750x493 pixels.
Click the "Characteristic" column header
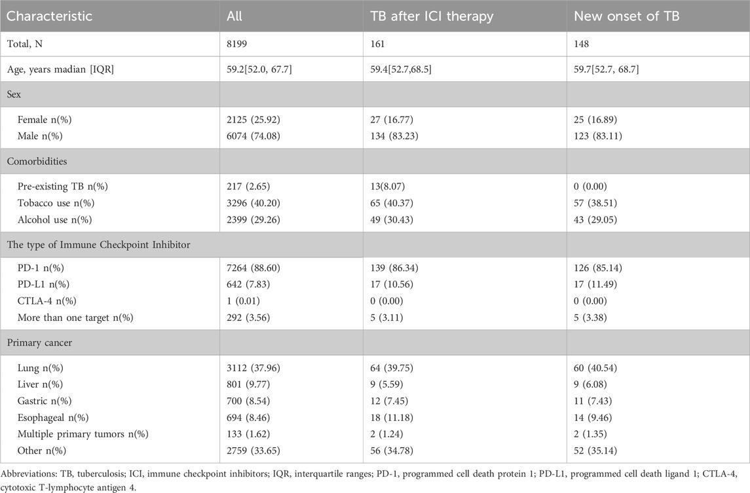(50, 14)
